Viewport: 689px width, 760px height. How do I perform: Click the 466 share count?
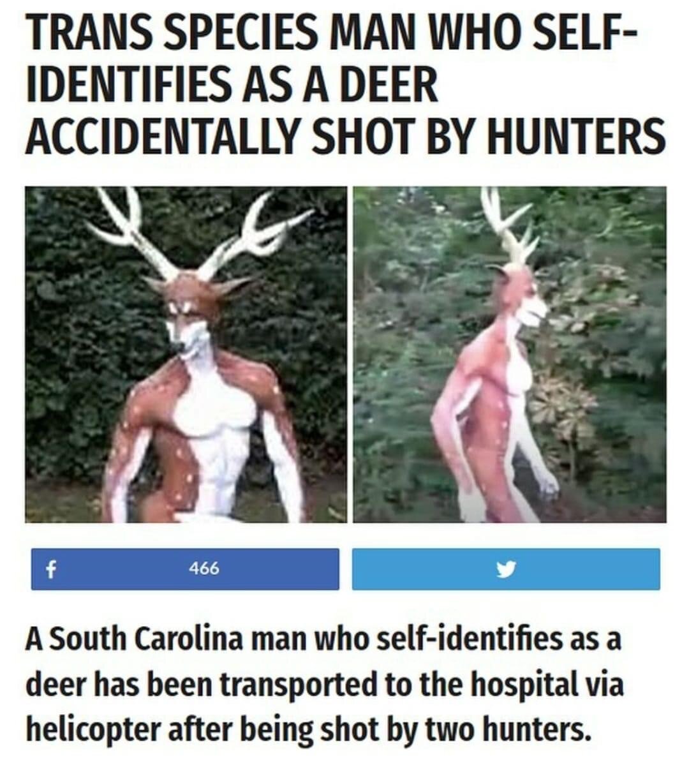204,569
